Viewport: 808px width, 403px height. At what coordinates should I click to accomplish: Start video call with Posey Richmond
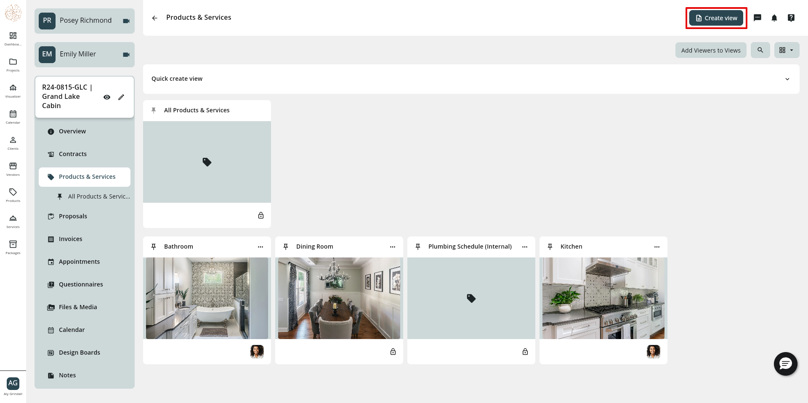[x=126, y=21]
